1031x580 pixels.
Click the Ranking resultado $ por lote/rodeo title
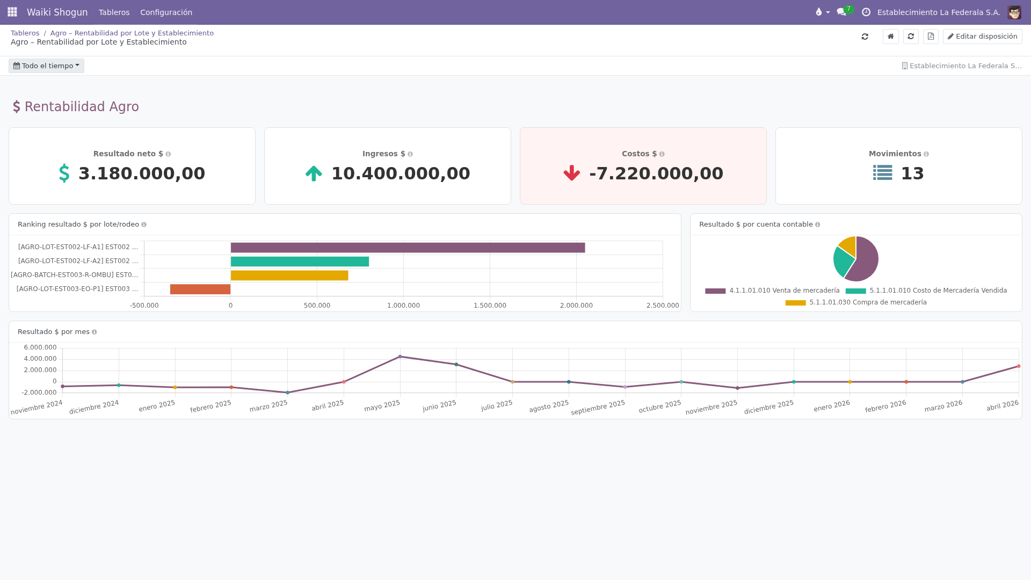[78, 224]
